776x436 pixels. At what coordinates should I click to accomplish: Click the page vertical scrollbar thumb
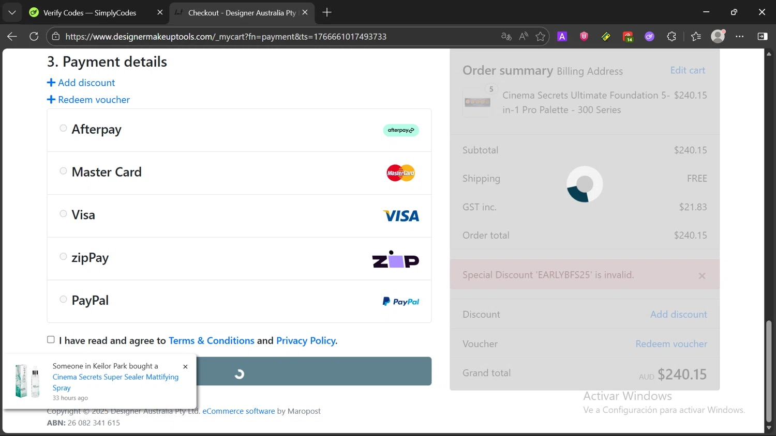click(x=769, y=371)
